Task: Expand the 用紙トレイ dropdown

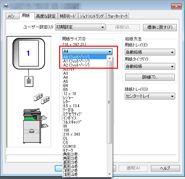Action: click(x=150, y=52)
